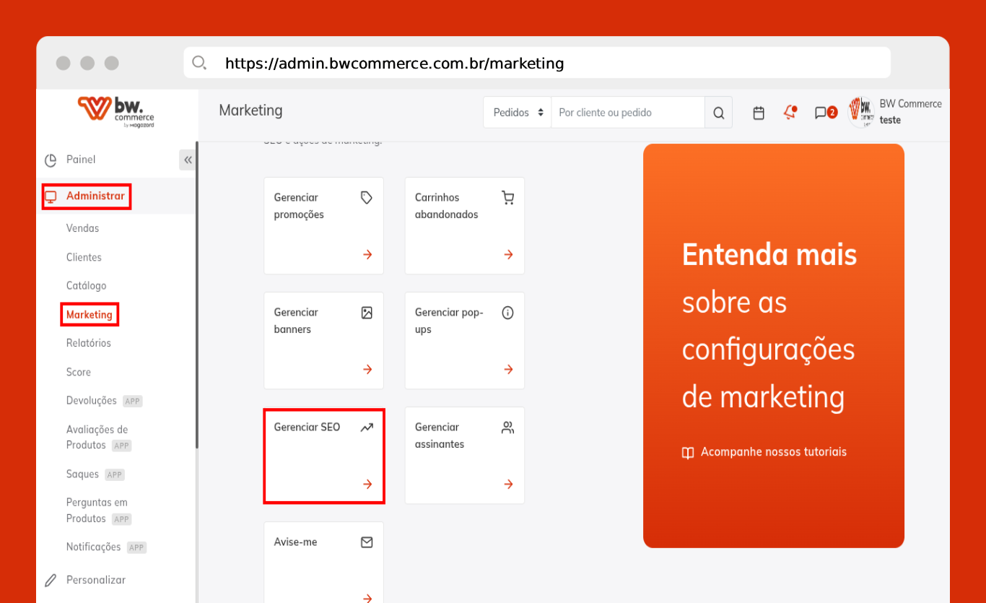The height and width of the screenshot is (603, 986).
Task: Click the arrow on Gerenciar banners card
Action: coord(367,369)
